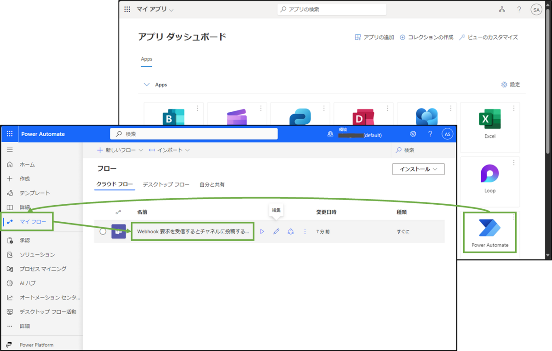Click the organization chart icon in My Apps
This screenshot has height=351, width=552.
pyautogui.click(x=502, y=9)
